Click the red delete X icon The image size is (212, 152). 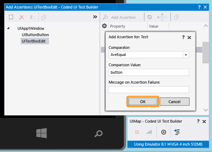[x=22, y=17]
